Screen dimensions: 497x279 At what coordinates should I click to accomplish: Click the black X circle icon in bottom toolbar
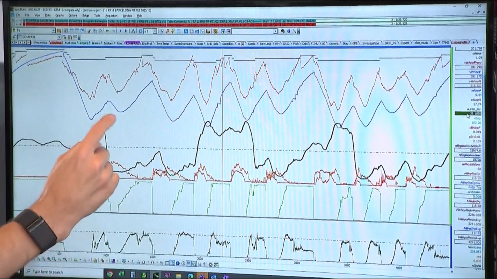tap(210, 264)
